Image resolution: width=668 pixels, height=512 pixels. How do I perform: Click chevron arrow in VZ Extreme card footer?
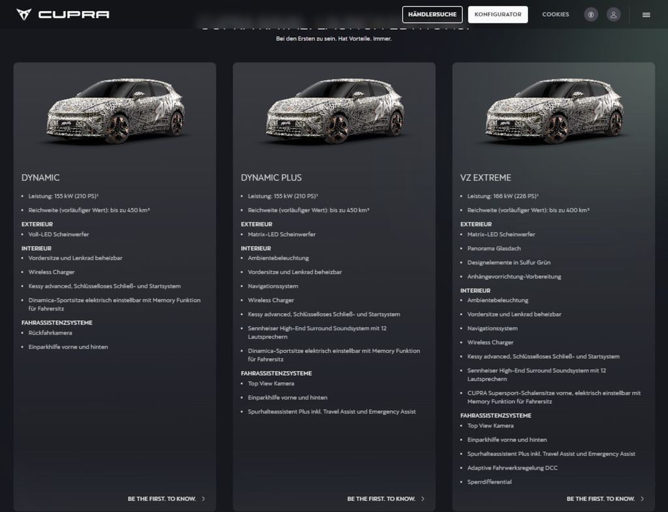point(642,498)
